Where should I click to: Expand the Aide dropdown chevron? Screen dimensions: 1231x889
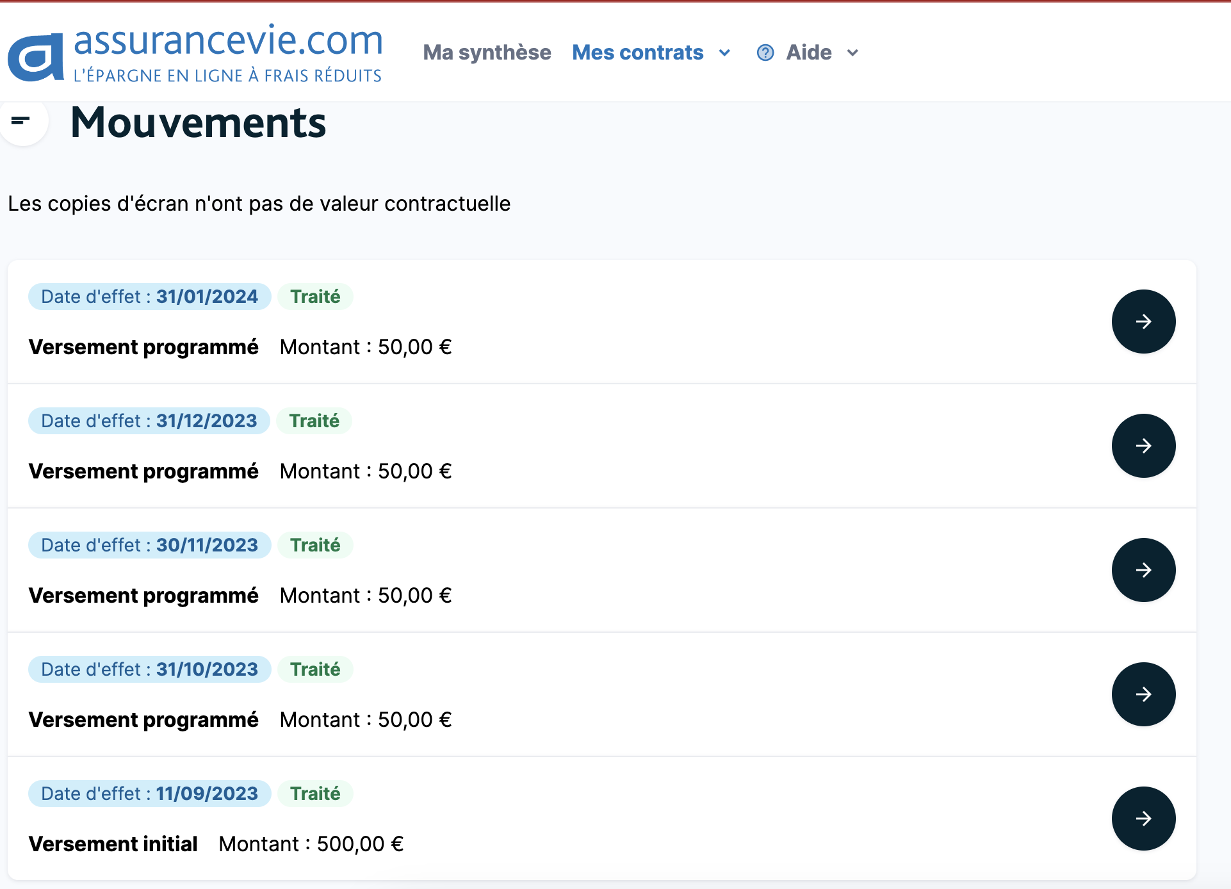pyautogui.click(x=852, y=53)
